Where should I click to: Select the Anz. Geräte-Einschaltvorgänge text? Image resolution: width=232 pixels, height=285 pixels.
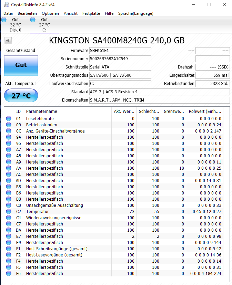pos(56,131)
